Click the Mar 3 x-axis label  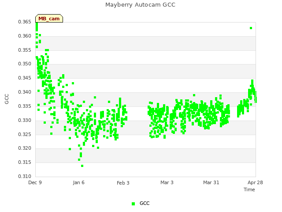[167, 182]
